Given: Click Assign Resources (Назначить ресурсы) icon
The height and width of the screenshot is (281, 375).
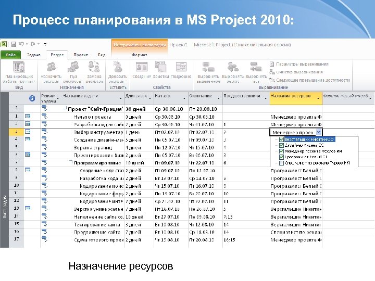Looking at the screenshot, I should pos(51,67).
